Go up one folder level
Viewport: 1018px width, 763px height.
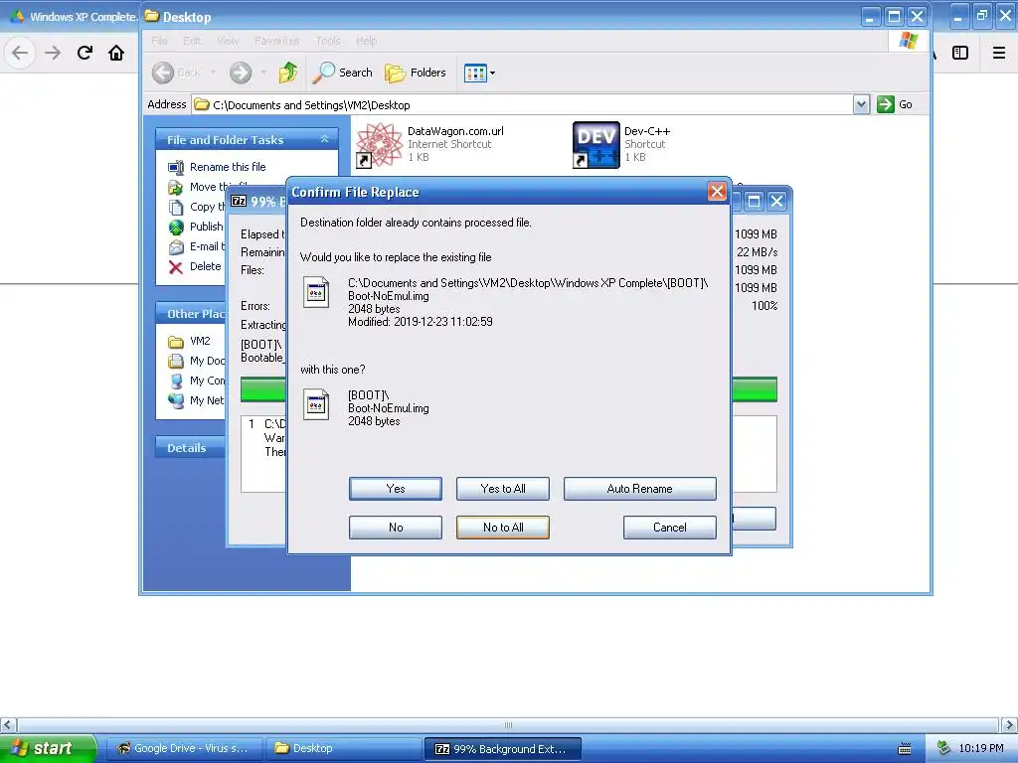287,73
